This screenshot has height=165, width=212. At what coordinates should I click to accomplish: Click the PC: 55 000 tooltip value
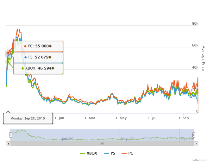38,46
